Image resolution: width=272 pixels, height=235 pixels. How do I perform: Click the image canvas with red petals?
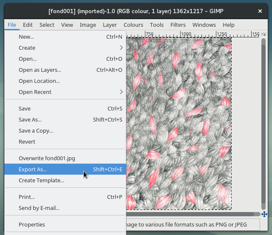pyautogui.click(x=179, y=124)
